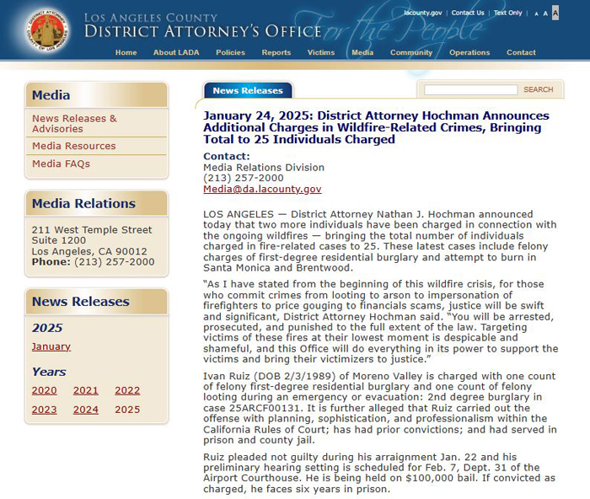The height and width of the screenshot is (499, 590).
Task: Click the Media Relations panel heading
Action: (x=83, y=204)
